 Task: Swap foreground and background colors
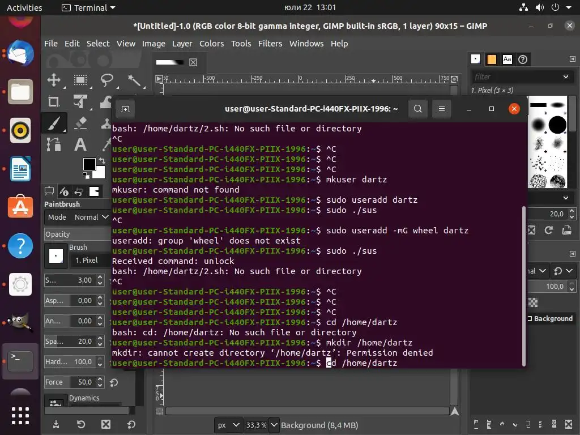102,160
